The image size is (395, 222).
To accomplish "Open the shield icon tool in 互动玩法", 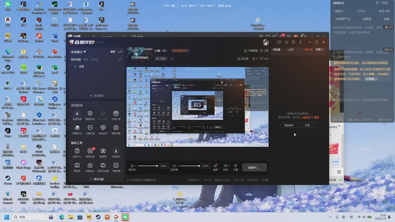I will point(90,113).
